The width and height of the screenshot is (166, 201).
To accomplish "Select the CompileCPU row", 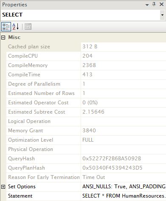I will (86, 56).
